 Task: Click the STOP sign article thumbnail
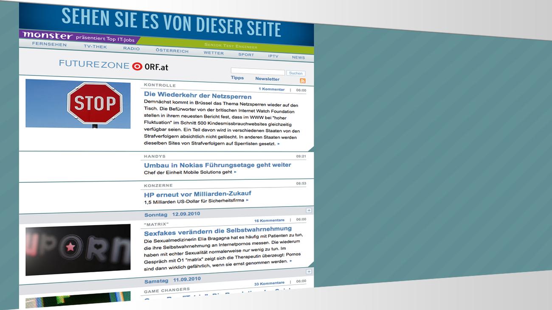click(x=78, y=103)
